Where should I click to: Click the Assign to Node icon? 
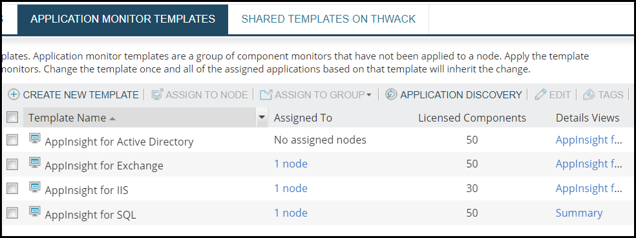point(157,94)
